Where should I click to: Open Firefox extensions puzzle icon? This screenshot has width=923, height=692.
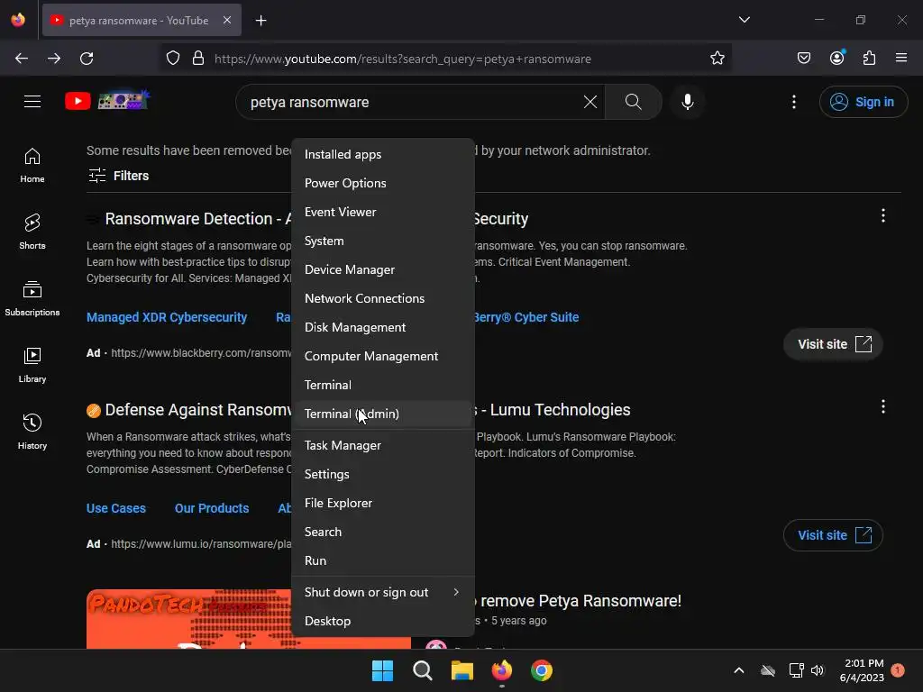coord(869,59)
